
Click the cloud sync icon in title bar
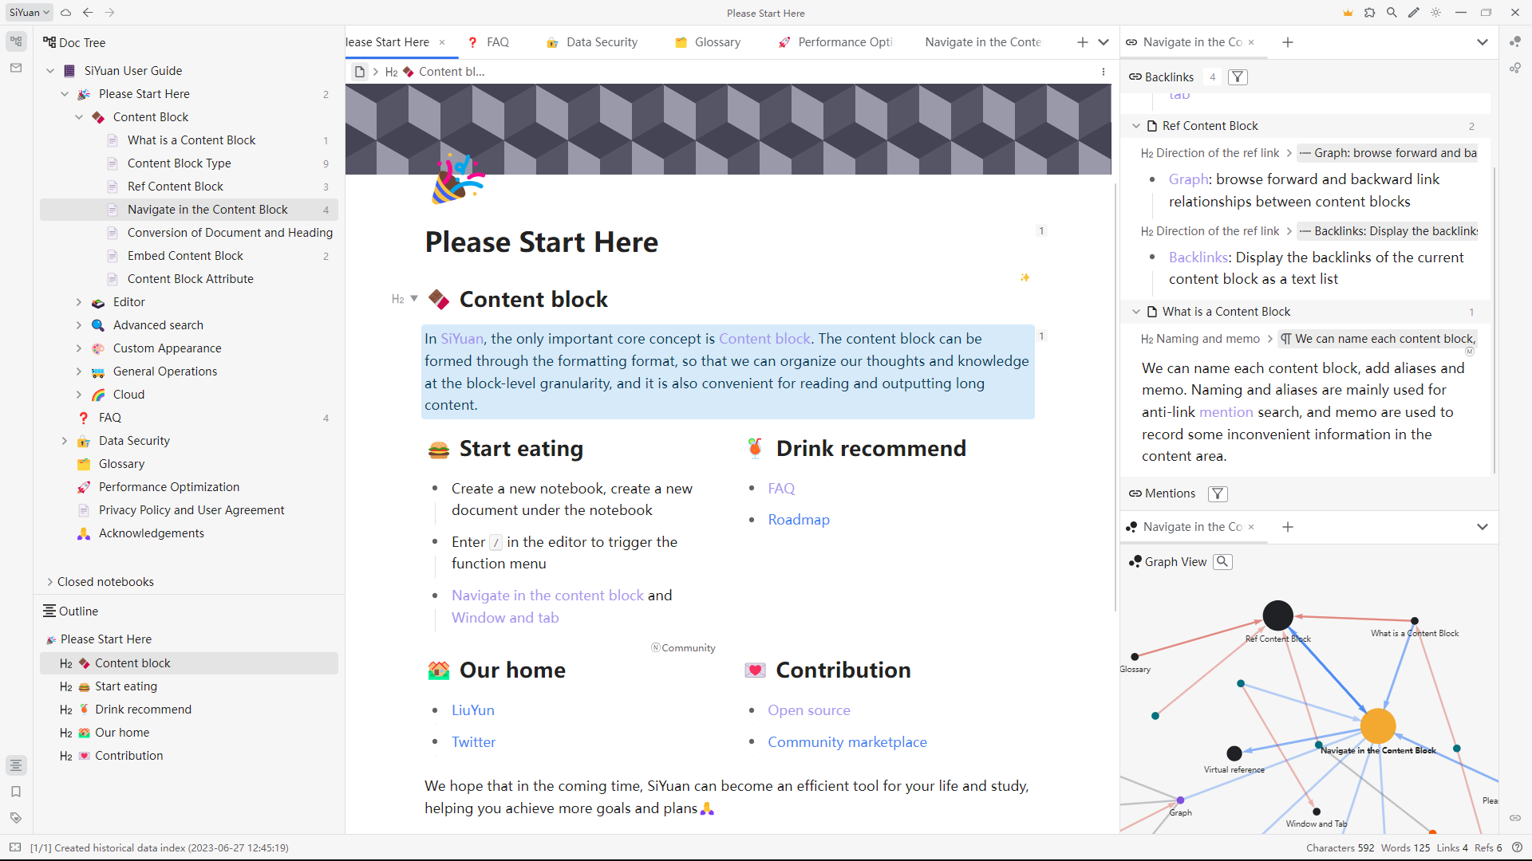click(66, 13)
